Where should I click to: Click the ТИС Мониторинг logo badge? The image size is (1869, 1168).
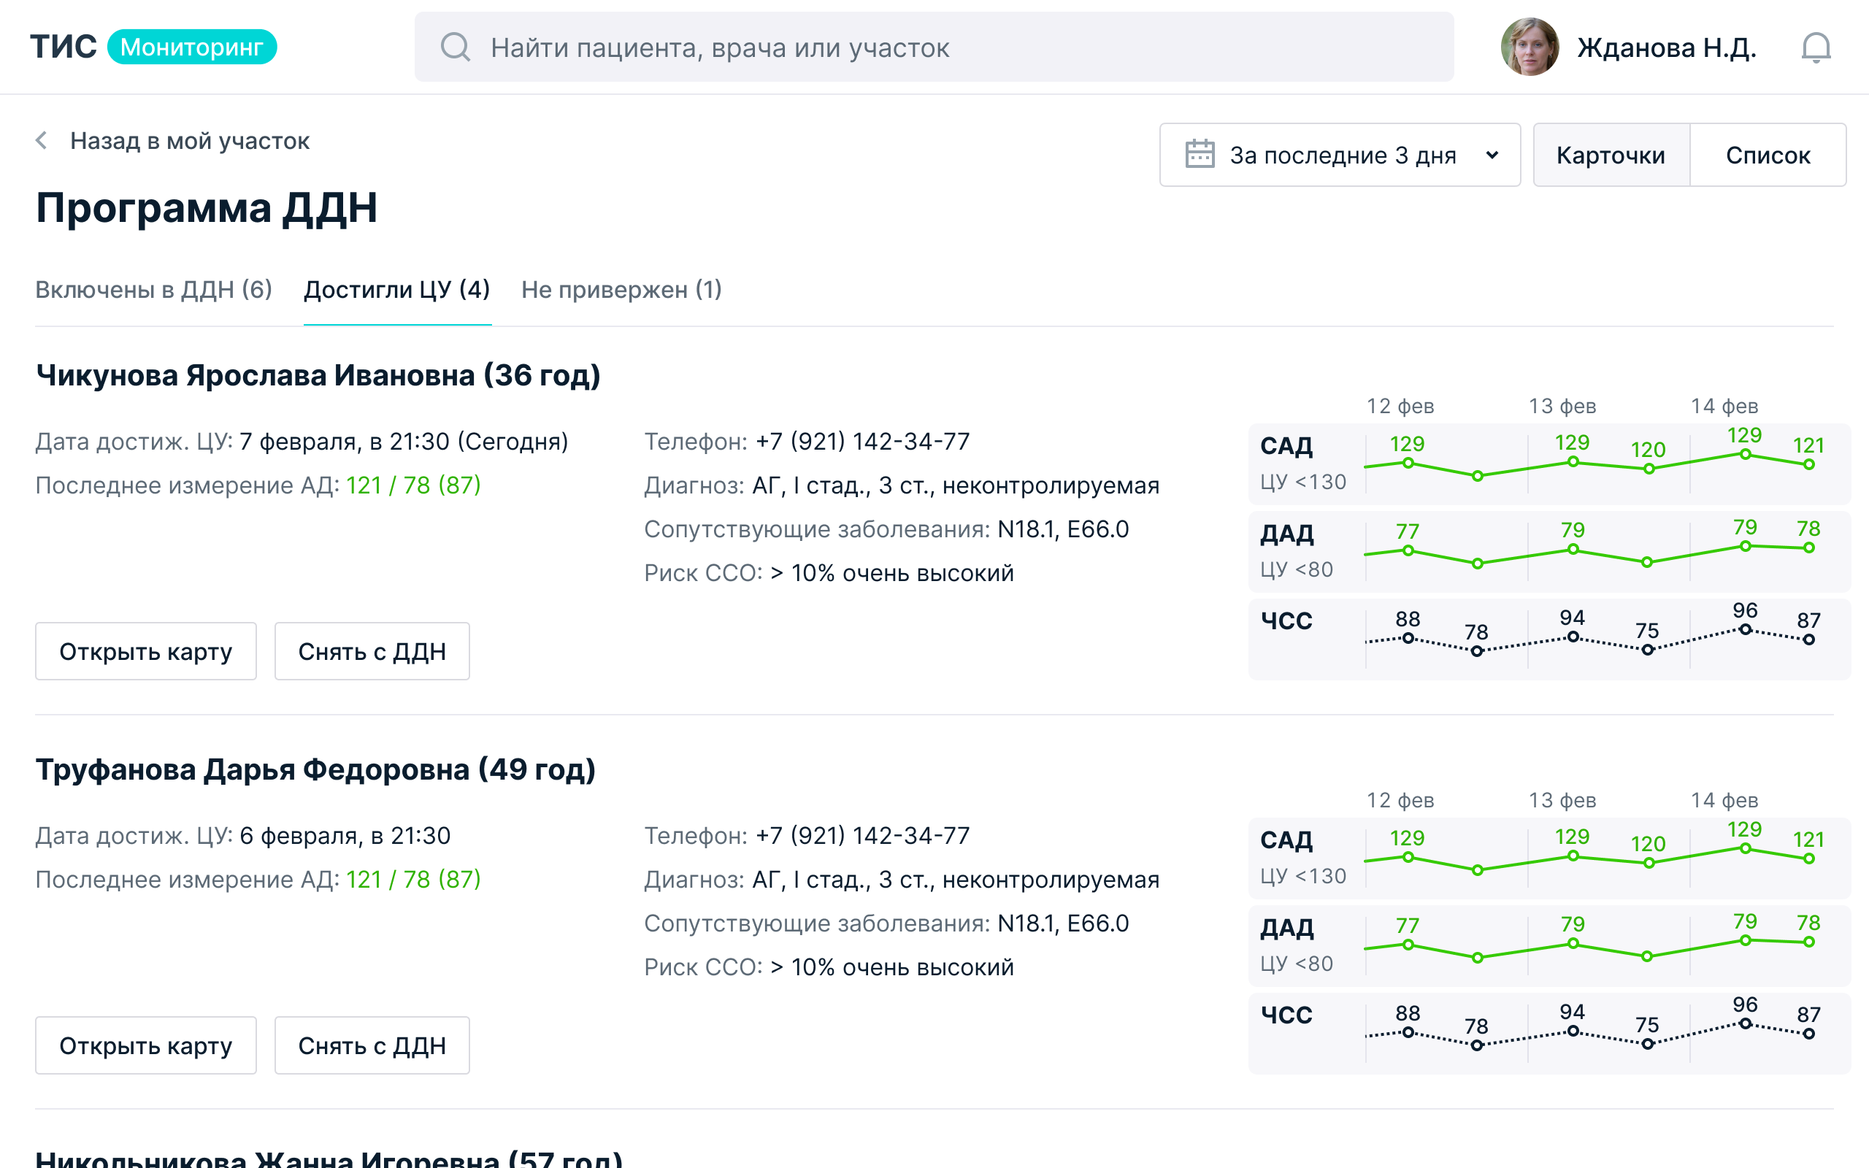tap(191, 47)
